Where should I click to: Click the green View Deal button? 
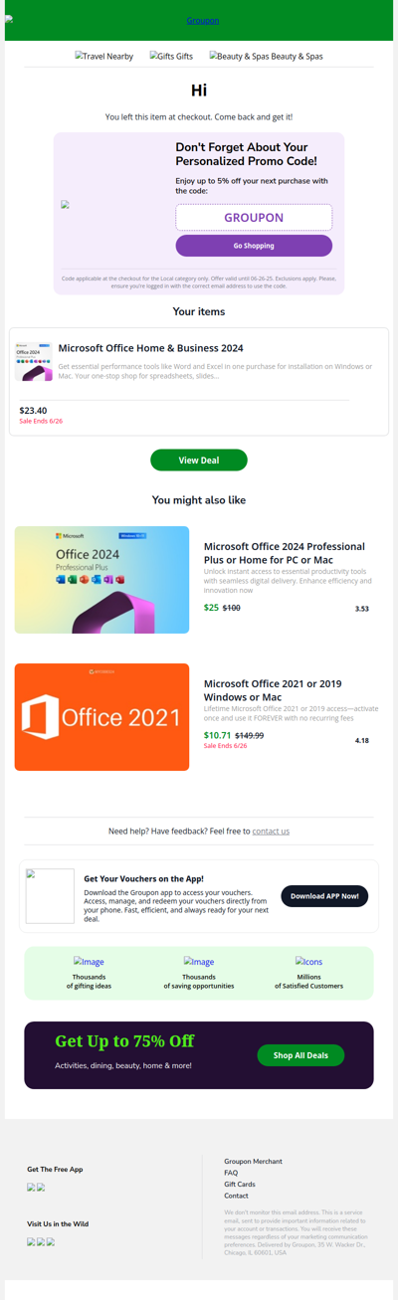click(199, 461)
